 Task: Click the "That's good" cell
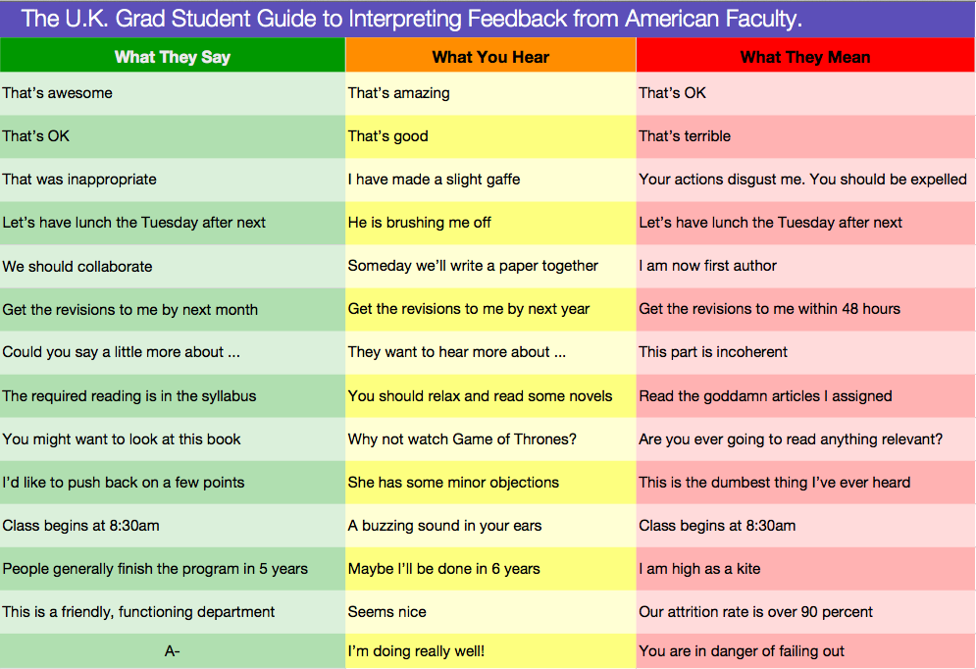tap(388, 136)
